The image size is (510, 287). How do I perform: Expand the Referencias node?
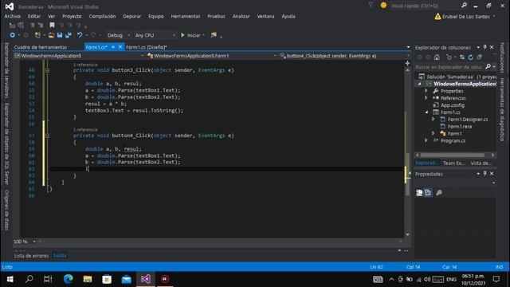point(426,98)
